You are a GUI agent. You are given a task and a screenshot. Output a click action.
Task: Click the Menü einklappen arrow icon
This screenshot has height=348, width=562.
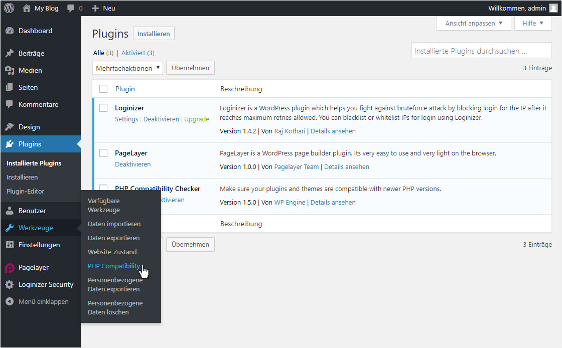click(10, 302)
